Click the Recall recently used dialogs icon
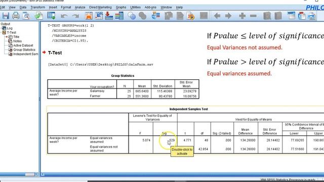The width and height of the screenshot is (324, 182). (x=51, y=16)
